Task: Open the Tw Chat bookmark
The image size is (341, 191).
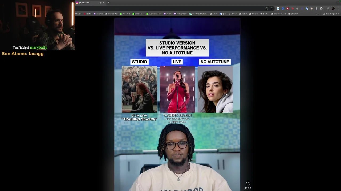Action: pos(98,14)
